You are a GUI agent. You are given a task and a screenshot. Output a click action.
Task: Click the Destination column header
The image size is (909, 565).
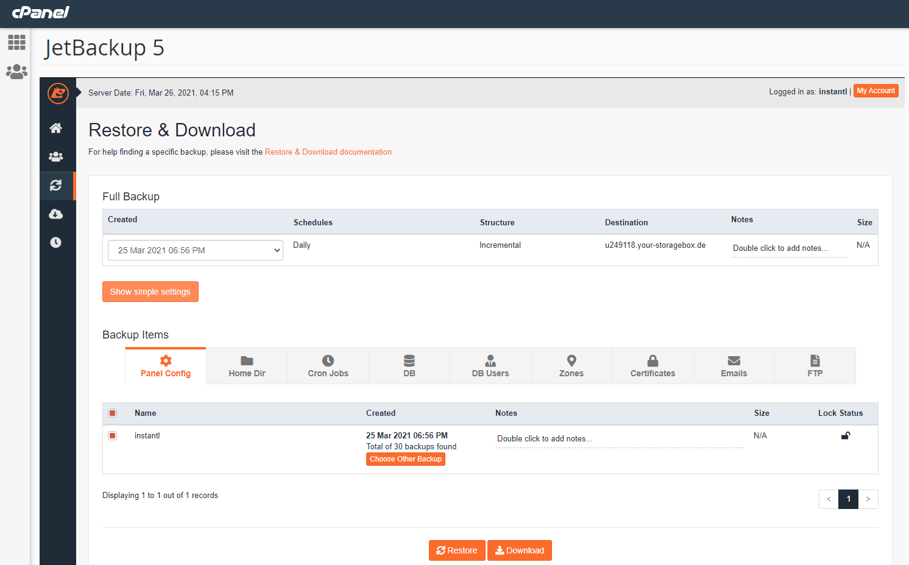[626, 223]
